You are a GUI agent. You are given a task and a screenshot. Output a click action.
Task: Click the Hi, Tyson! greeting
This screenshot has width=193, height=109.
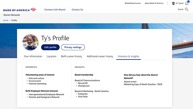[180, 3]
